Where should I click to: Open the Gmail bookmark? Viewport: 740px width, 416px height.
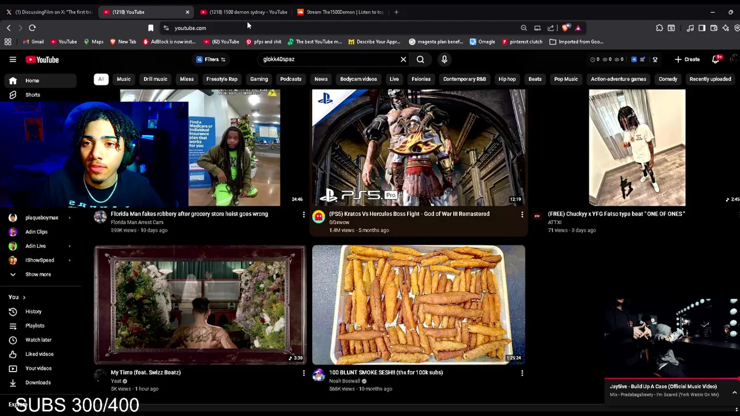33,42
